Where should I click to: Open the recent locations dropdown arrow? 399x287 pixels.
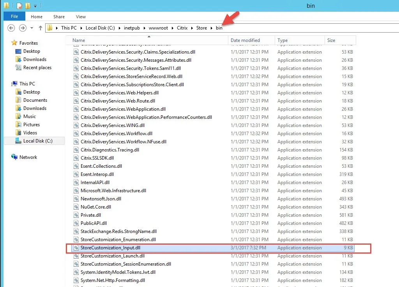click(x=32, y=28)
